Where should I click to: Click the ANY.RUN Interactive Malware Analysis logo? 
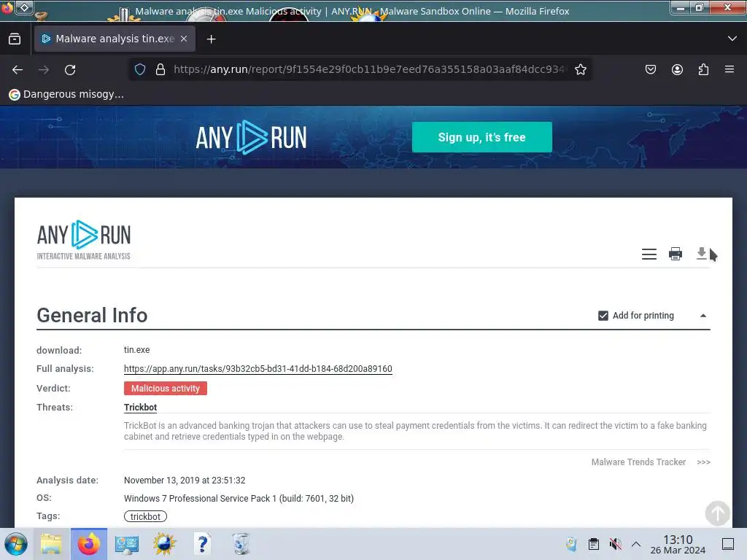(x=84, y=239)
